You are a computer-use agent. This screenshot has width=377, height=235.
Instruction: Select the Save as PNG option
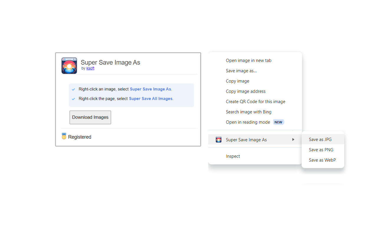[x=321, y=150]
